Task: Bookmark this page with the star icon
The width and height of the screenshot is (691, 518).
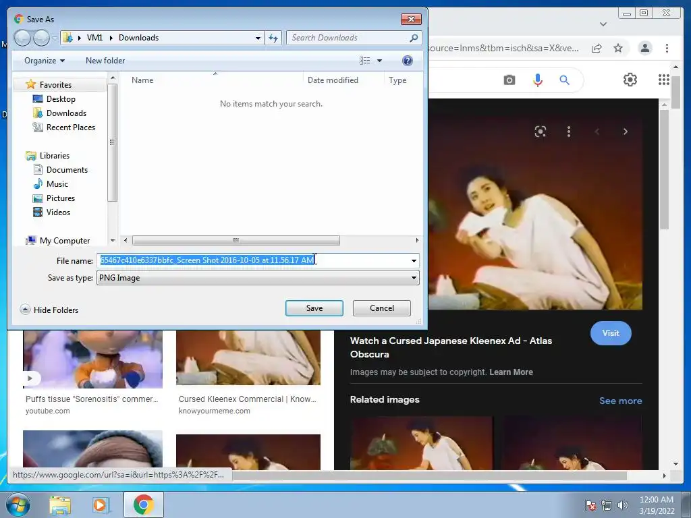Action: pos(618,48)
